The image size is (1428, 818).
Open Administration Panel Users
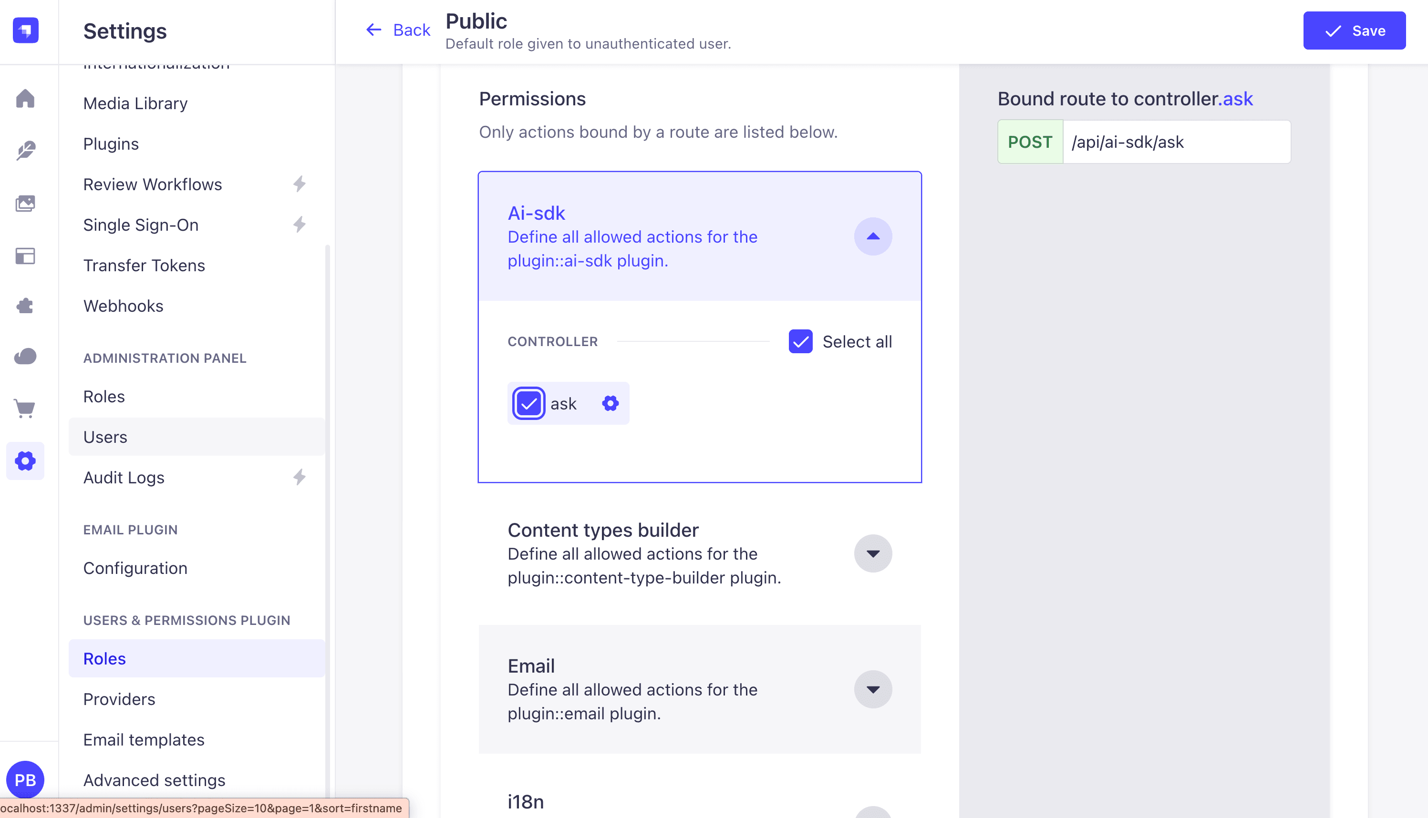(197, 437)
